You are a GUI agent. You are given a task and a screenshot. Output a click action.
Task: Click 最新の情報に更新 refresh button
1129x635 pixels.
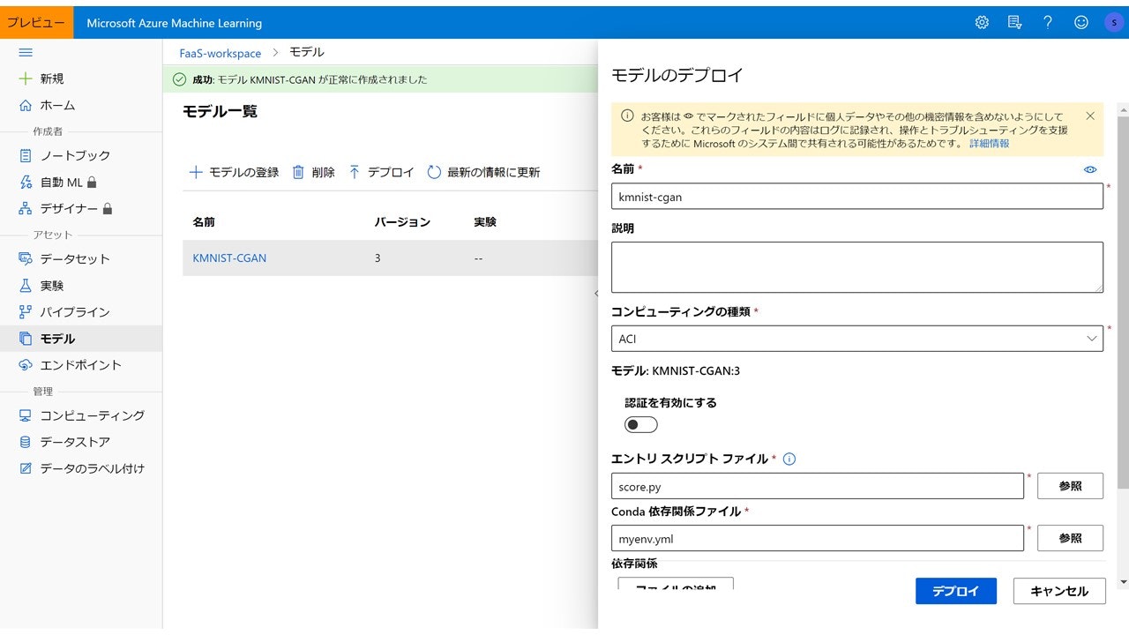[x=483, y=172]
